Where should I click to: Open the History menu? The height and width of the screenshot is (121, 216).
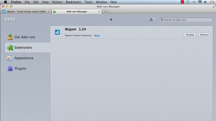(57, 2)
